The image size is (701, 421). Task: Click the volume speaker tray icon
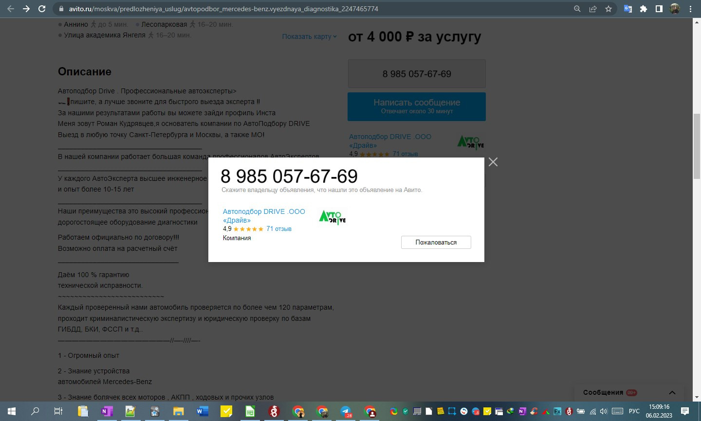click(x=604, y=411)
